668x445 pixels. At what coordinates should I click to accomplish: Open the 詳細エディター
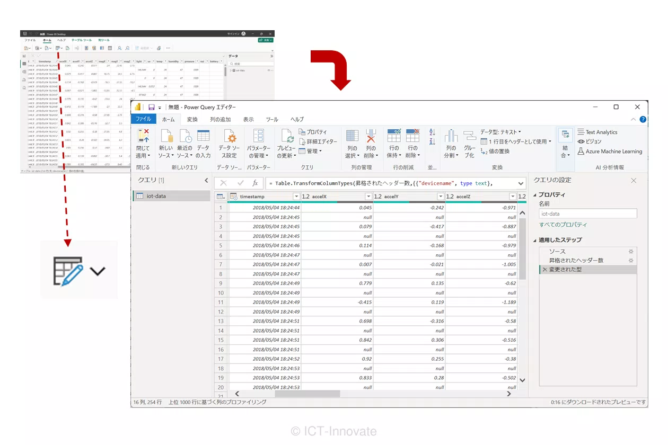(x=318, y=141)
